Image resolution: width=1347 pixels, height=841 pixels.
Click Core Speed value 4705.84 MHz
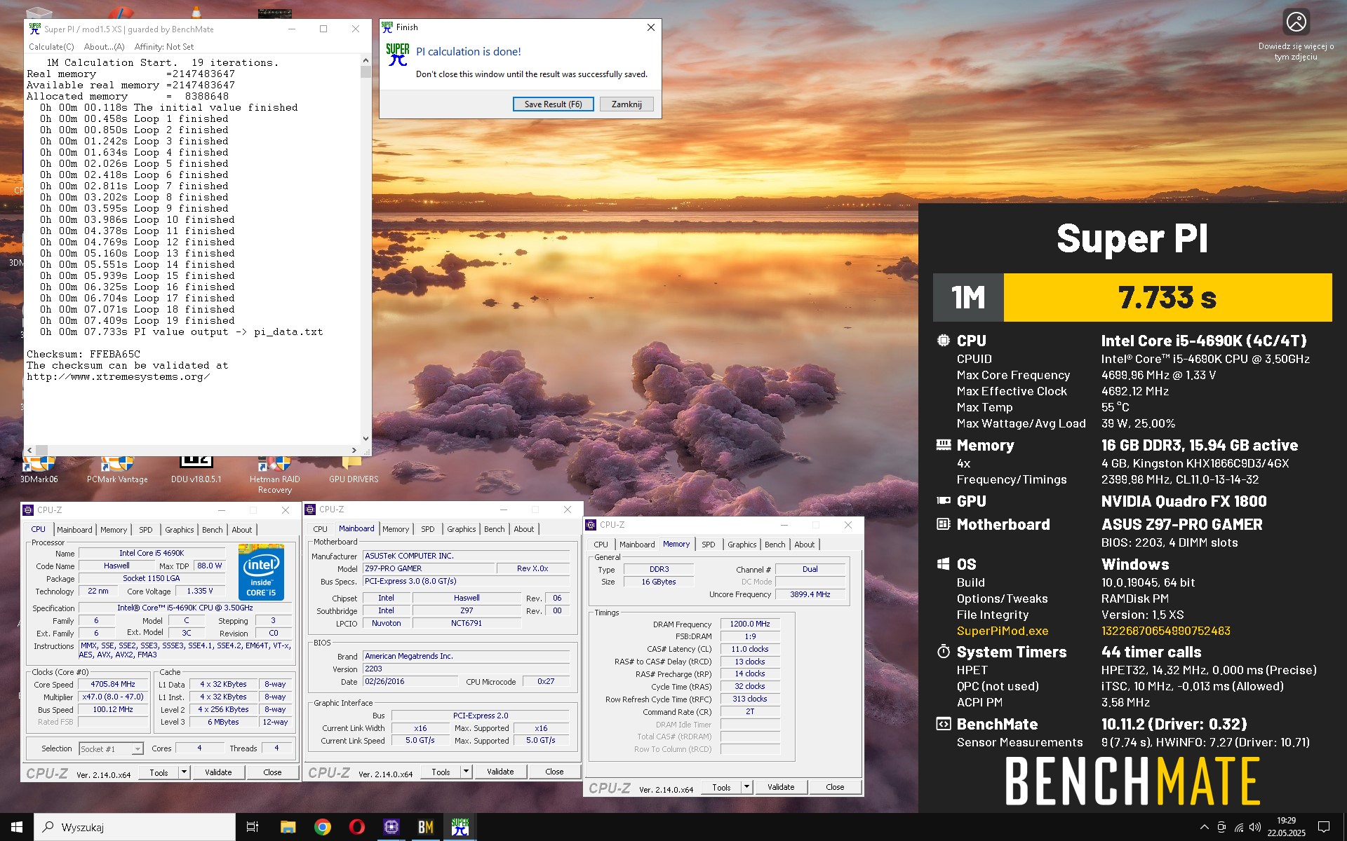[113, 684]
